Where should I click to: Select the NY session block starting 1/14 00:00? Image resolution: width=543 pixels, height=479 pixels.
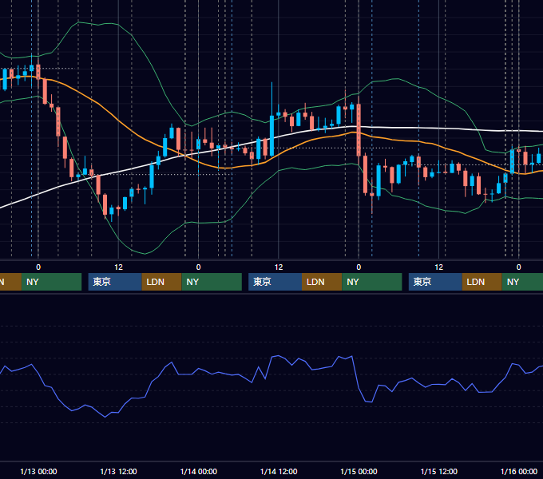tap(212, 282)
